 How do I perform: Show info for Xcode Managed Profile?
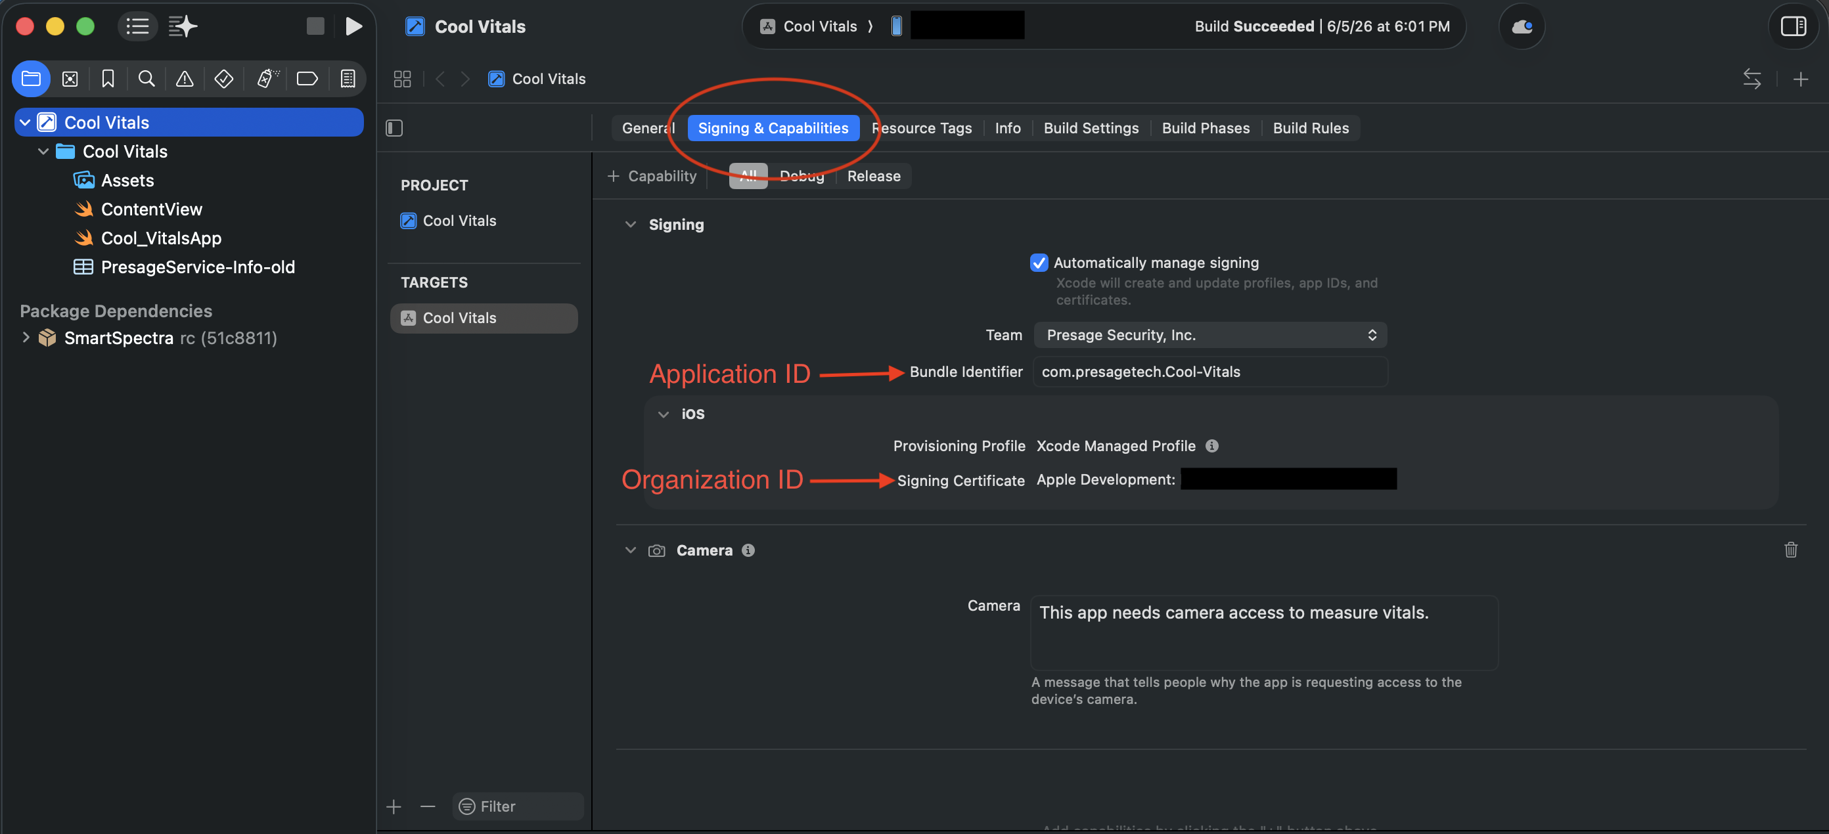tap(1212, 446)
